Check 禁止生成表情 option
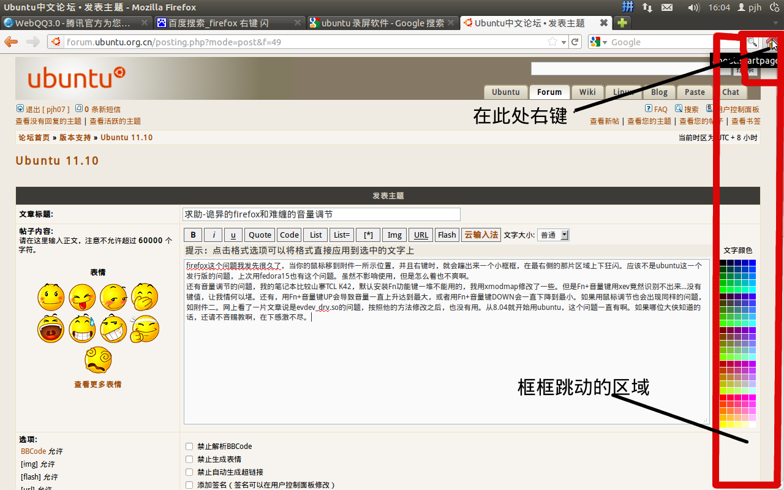The height and width of the screenshot is (490, 784). coord(189,459)
